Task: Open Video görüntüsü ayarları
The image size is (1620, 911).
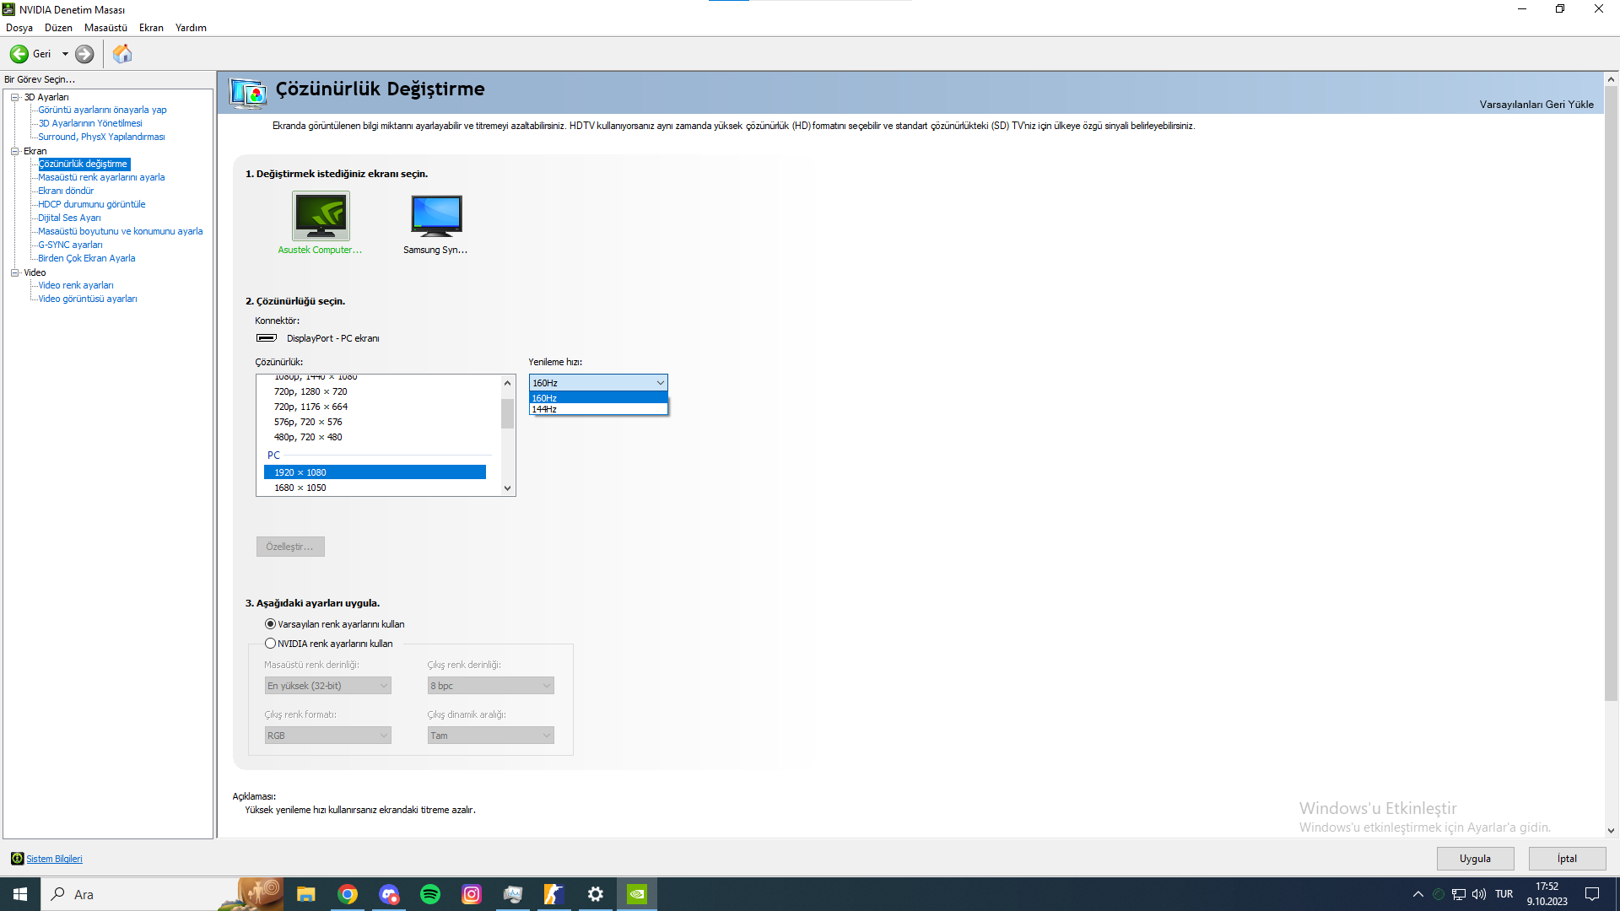Action: pos(87,299)
